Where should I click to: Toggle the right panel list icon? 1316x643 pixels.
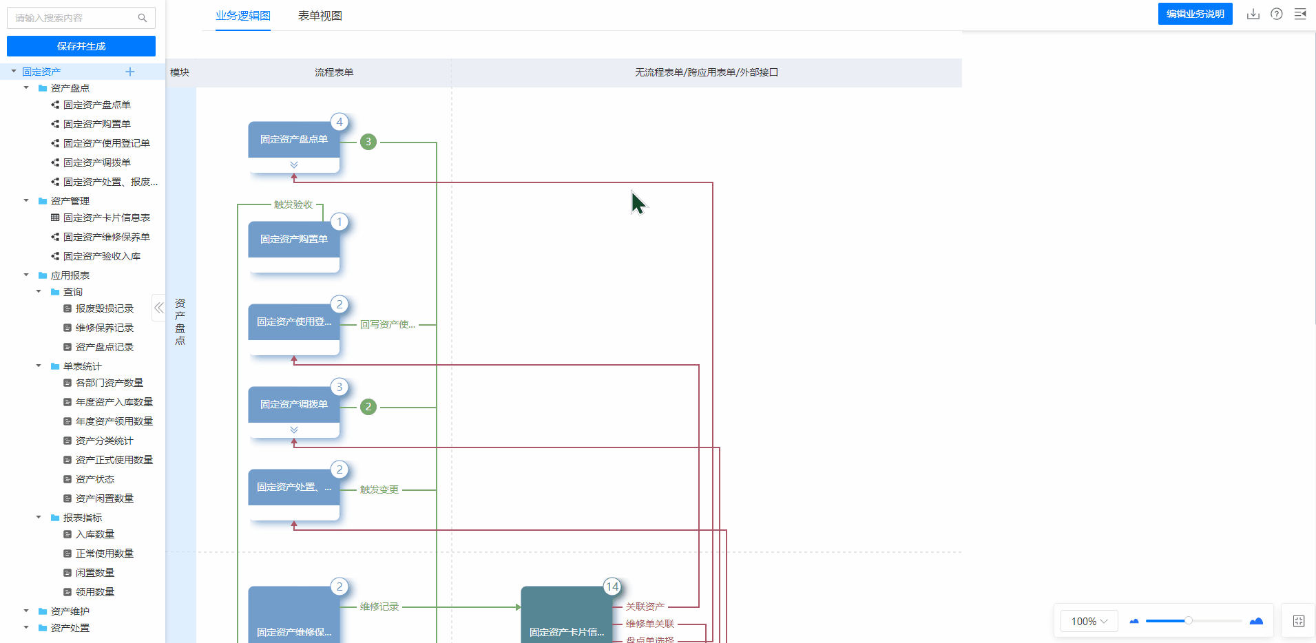click(1300, 14)
